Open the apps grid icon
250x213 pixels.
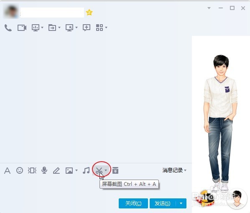coord(99,28)
